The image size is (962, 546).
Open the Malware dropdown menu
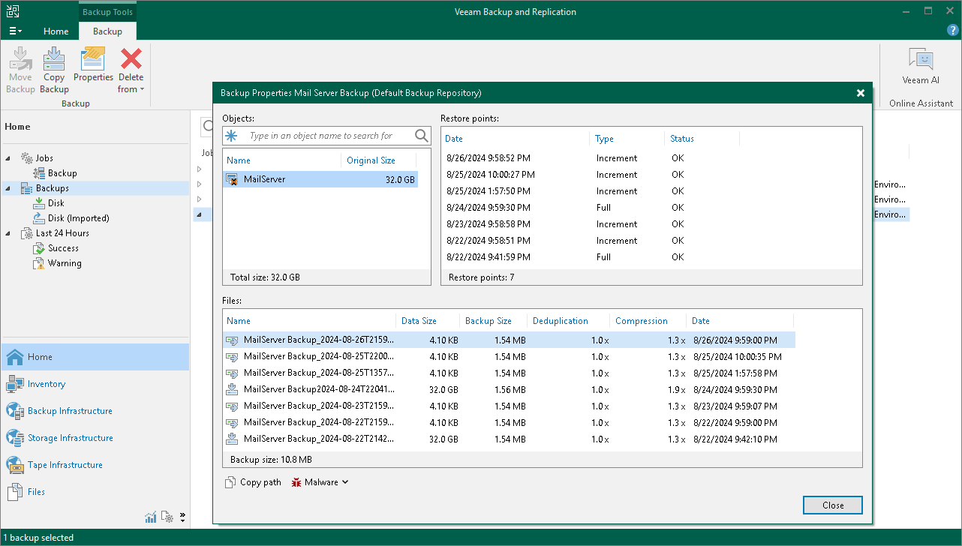coord(320,482)
